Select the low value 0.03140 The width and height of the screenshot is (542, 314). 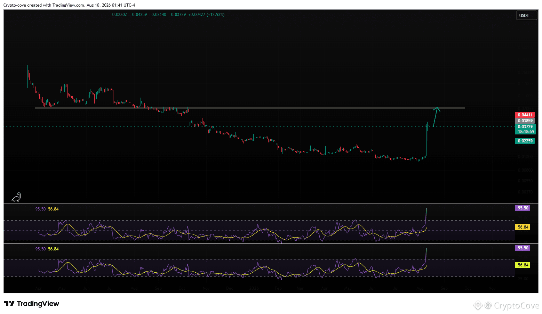pyautogui.click(x=159, y=15)
